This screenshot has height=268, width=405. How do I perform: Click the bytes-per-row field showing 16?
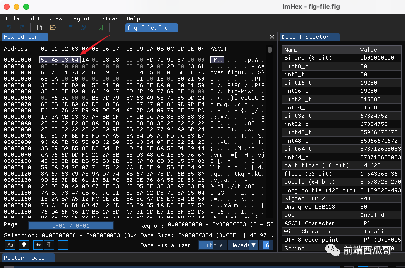[266, 245]
